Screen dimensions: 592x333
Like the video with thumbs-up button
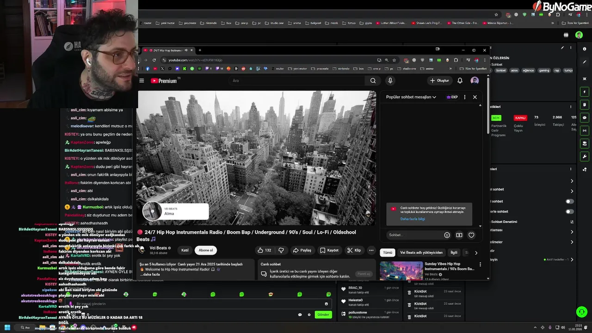[264, 250]
